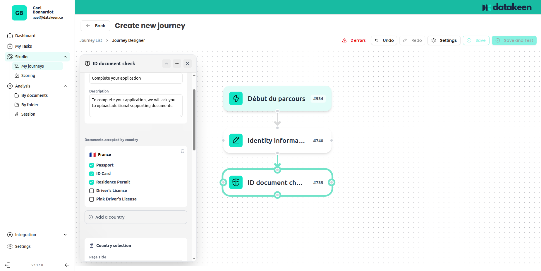
Task: Expand the Integration section
Action: [x=65, y=234]
